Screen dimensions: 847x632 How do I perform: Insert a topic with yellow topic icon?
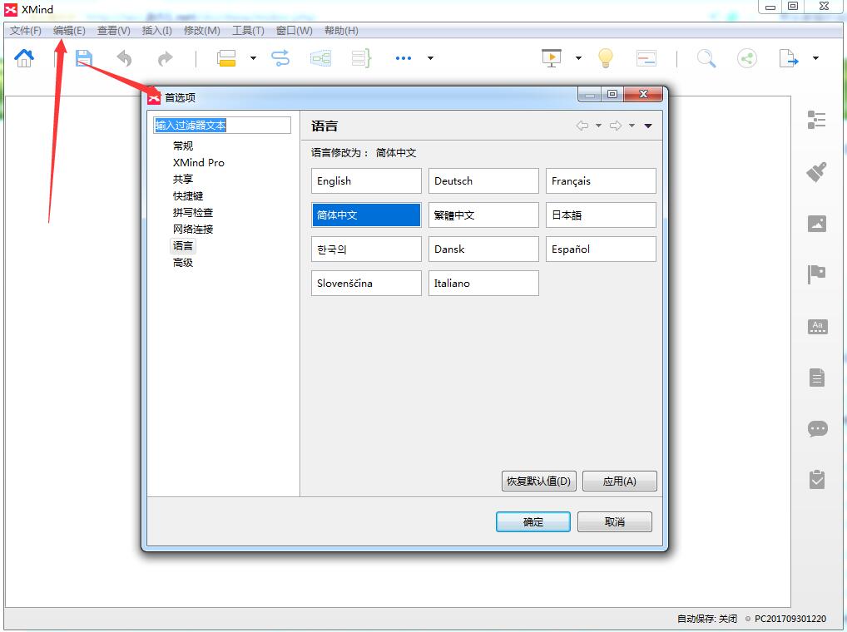(x=226, y=57)
